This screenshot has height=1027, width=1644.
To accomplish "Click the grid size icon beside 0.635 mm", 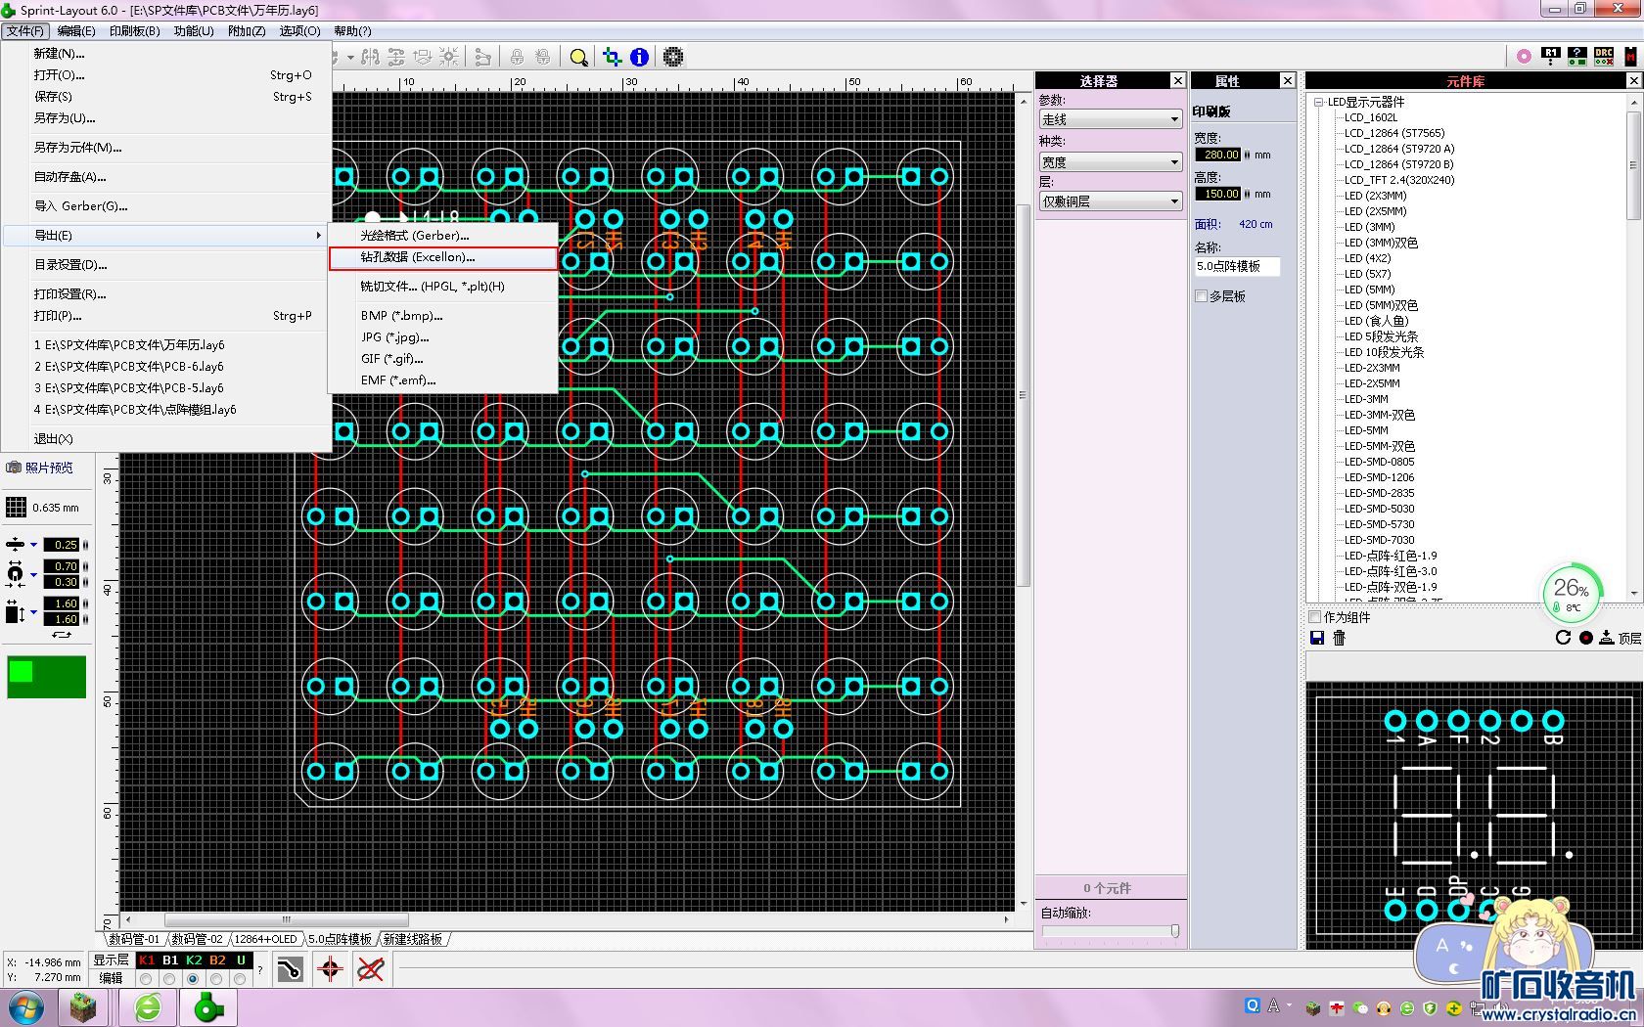I will pyautogui.click(x=16, y=507).
